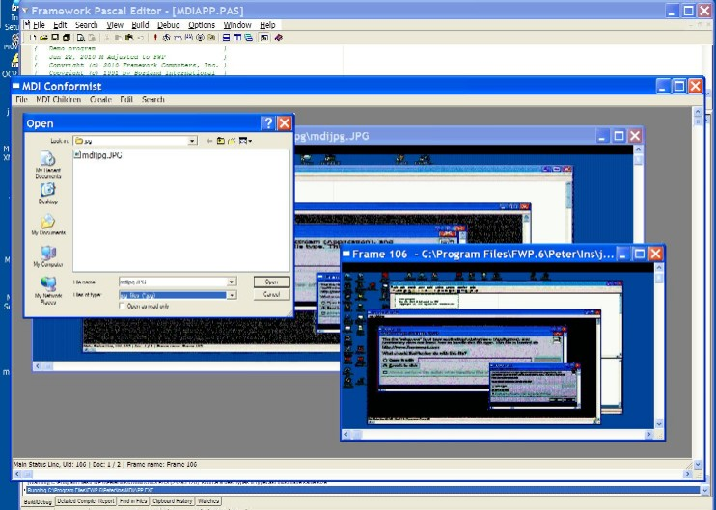Click the File name text field

click(172, 282)
